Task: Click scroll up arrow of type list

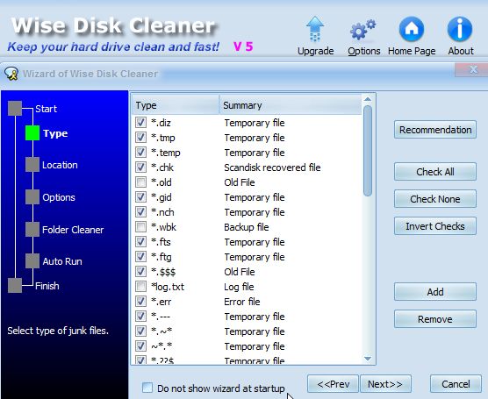Action: point(368,99)
